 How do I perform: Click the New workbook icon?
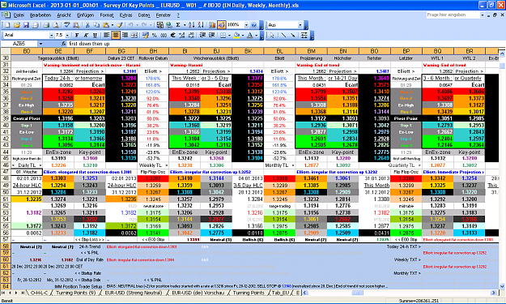pos(7,25)
